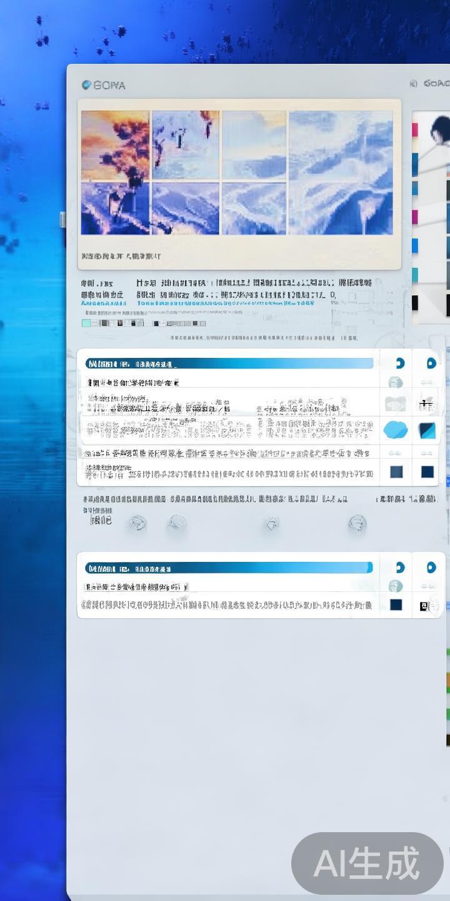Click the first round grey icon below first panel

coord(138,523)
